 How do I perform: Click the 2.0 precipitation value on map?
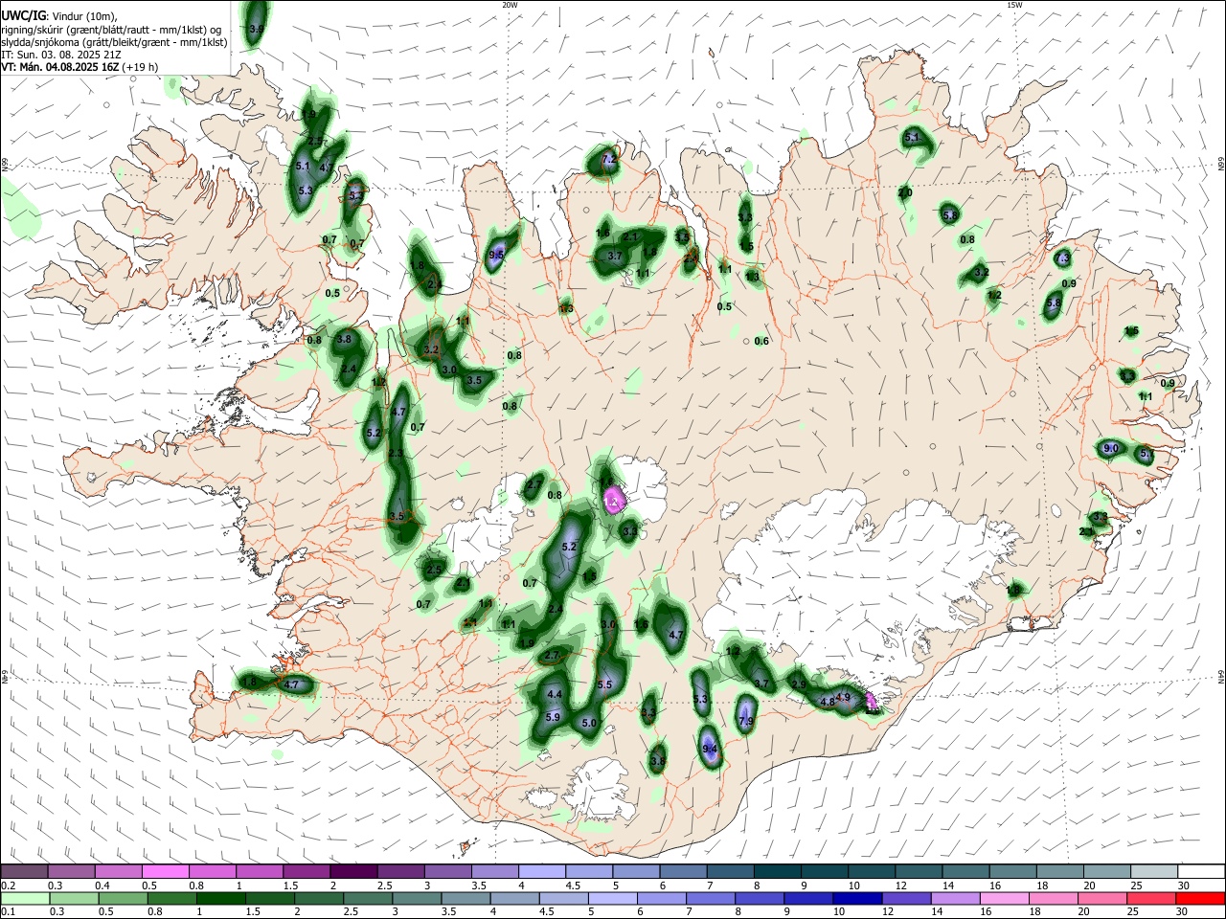(905, 192)
